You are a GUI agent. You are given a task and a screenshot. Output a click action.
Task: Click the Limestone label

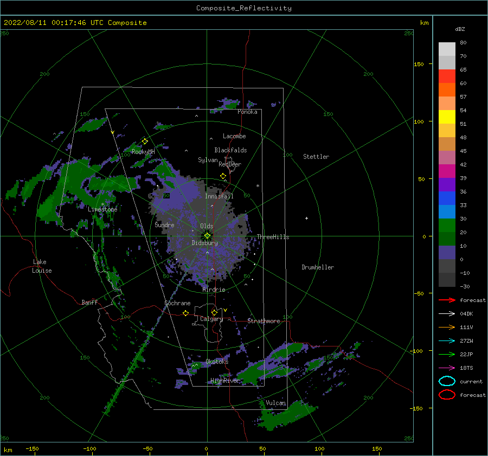click(x=102, y=209)
